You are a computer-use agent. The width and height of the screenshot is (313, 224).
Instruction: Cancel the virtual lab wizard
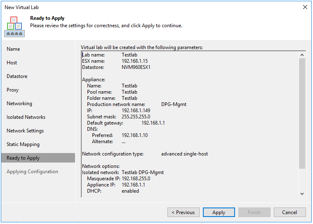(289, 212)
